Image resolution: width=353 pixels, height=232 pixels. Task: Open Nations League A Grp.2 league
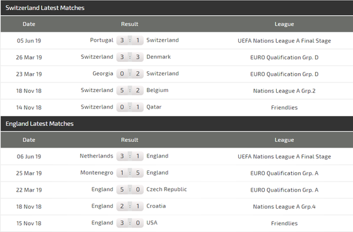[x=284, y=91]
